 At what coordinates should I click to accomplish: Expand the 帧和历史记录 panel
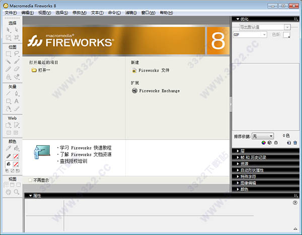(266, 157)
